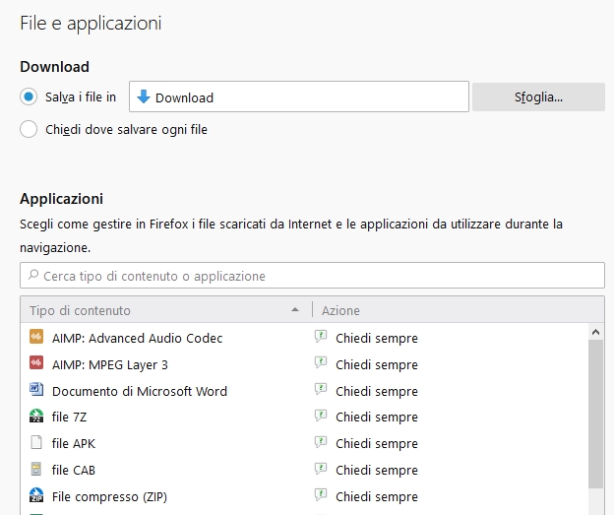The width and height of the screenshot is (614, 515).
Task: Select the Microsoft Word document icon
Action: 36,390
